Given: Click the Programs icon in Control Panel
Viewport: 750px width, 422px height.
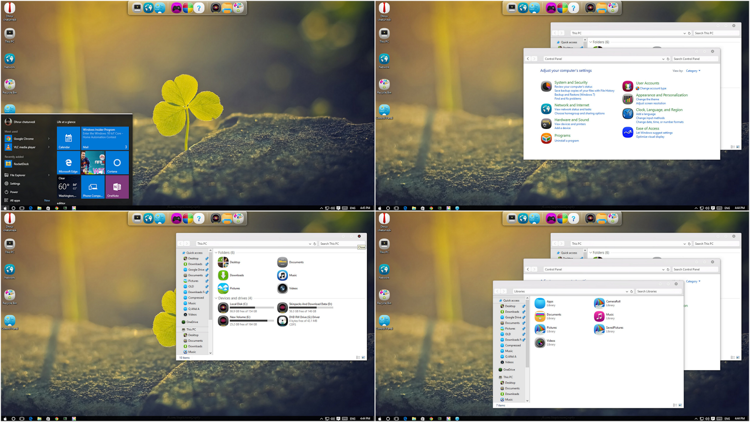Looking at the screenshot, I should 546,138.
